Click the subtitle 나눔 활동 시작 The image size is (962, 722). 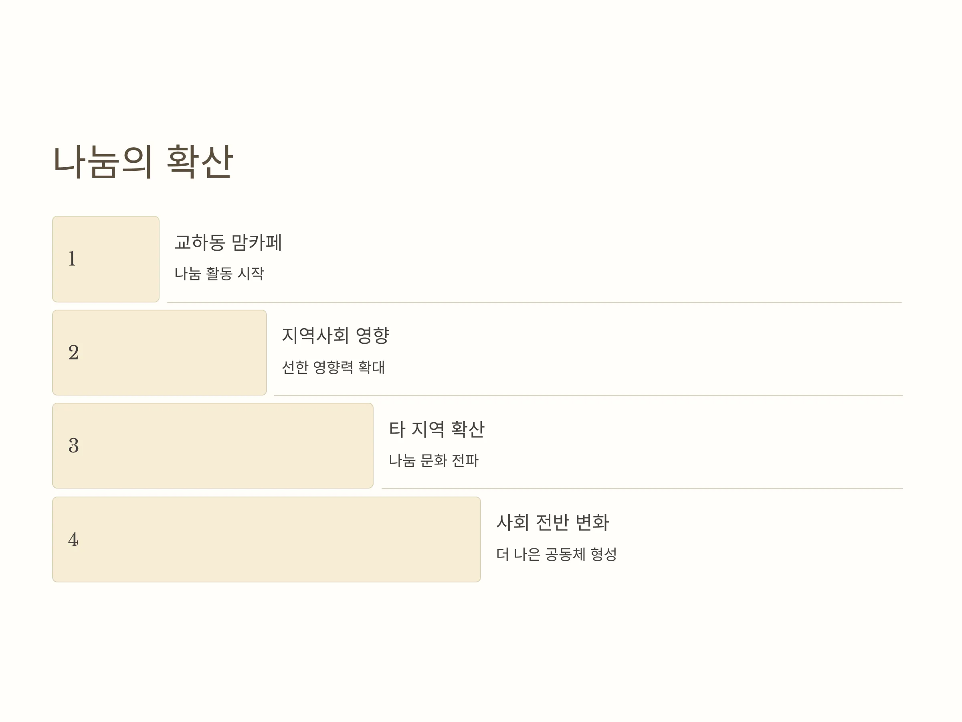click(219, 273)
